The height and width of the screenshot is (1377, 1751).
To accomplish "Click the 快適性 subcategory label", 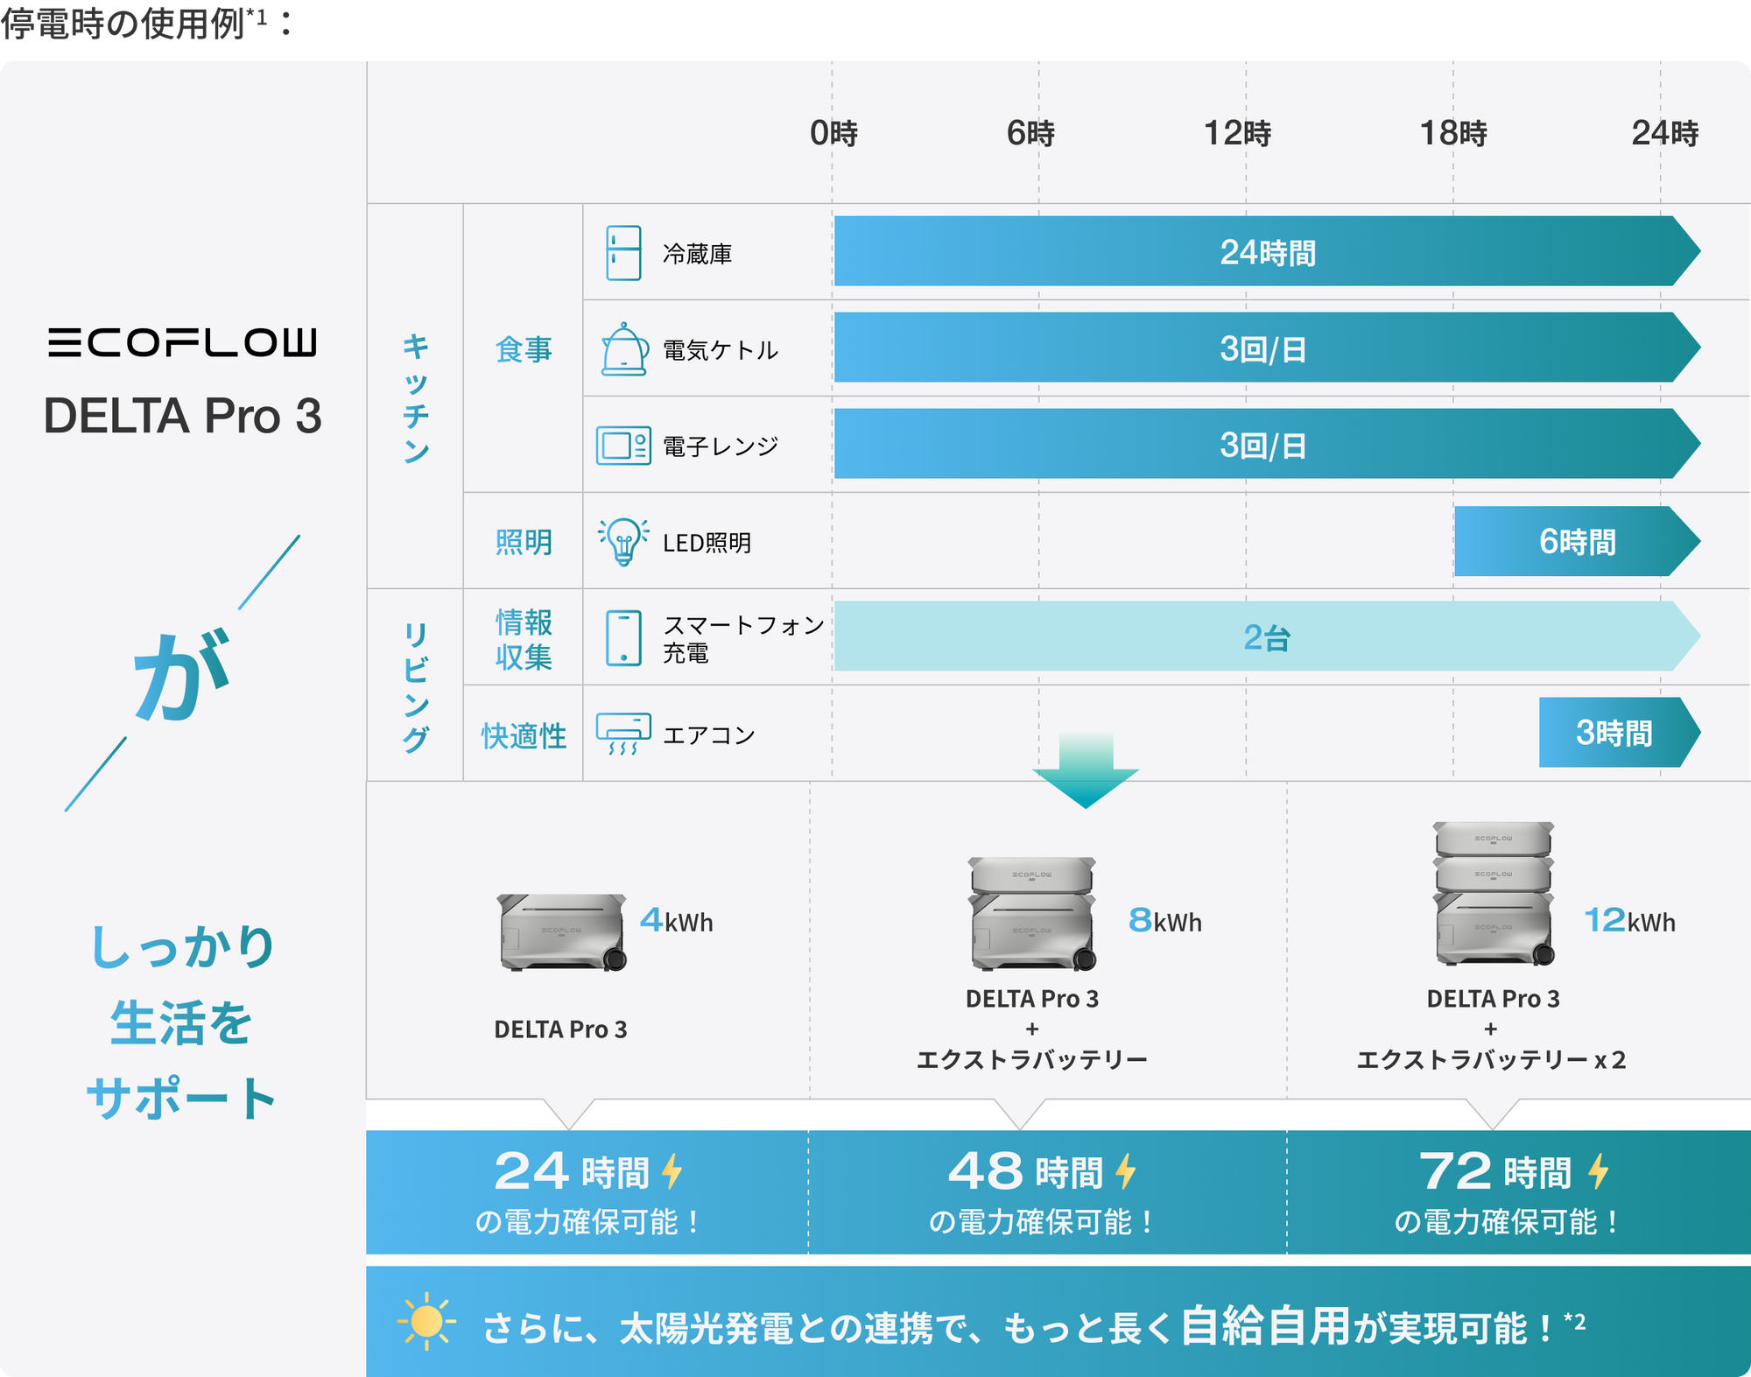I will tap(524, 736).
